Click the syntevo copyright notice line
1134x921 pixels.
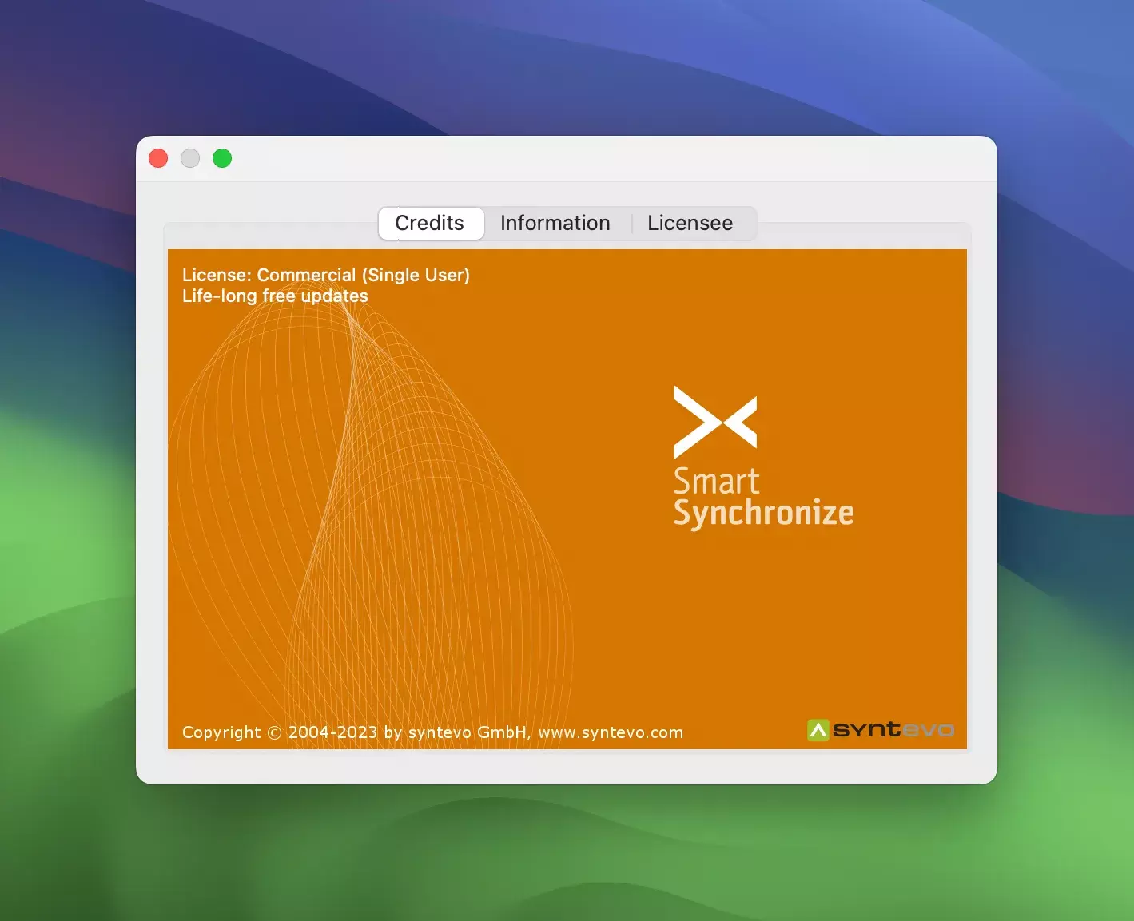click(x=432, y=732)
